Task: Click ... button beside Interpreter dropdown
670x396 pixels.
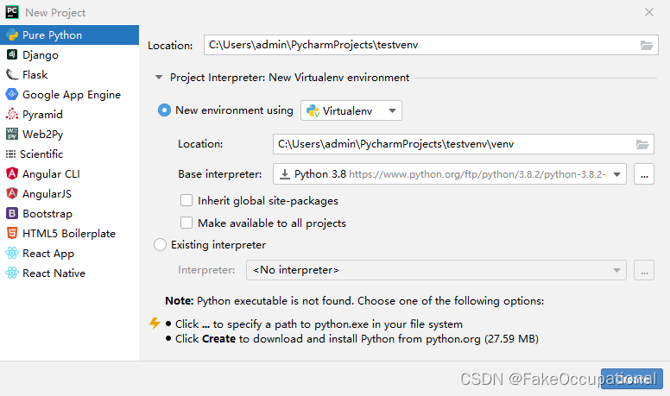Action: (644, 270)
